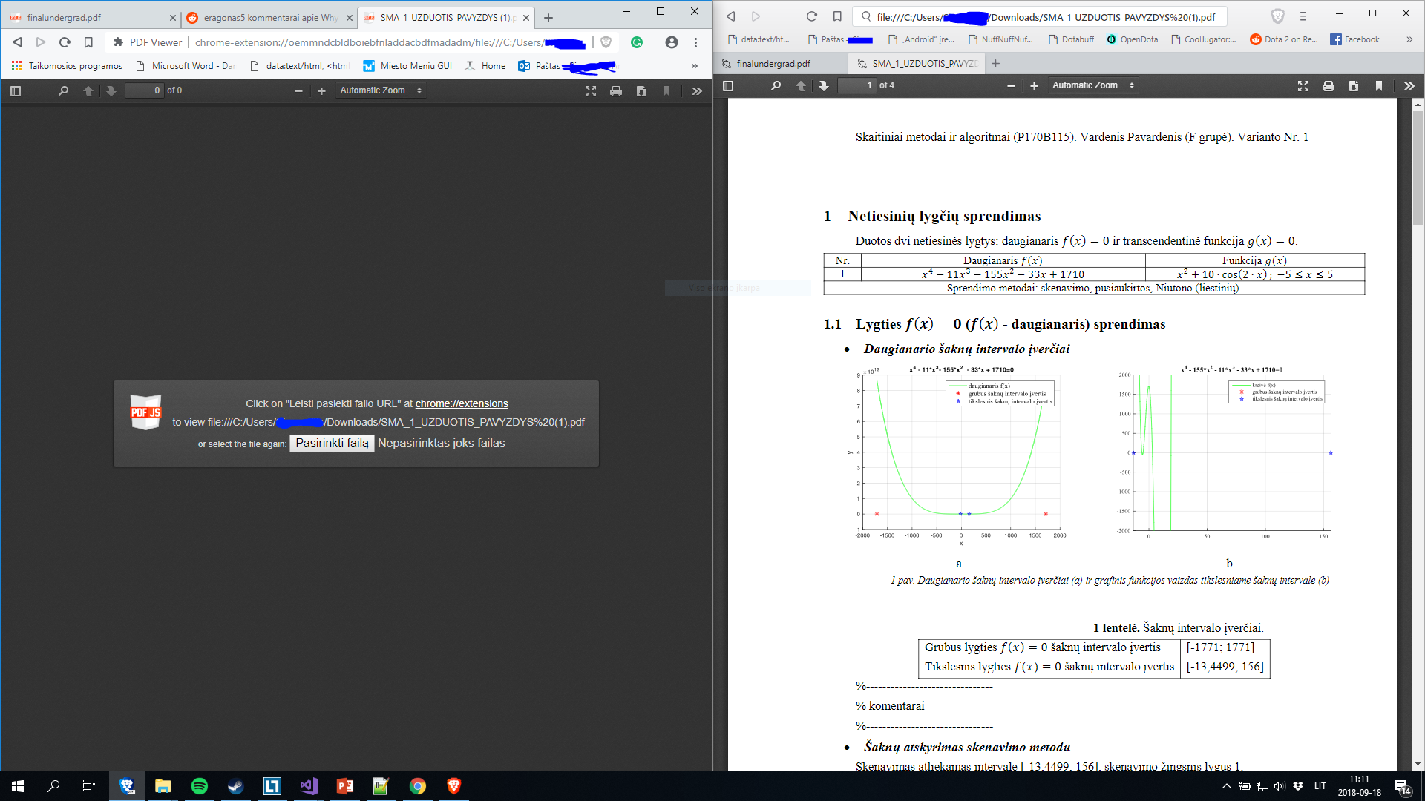
Task: Open tools chevron menu in right PDF toolbar
Action: click(1409, 86)
